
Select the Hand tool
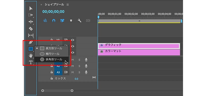tap(31, 56)
